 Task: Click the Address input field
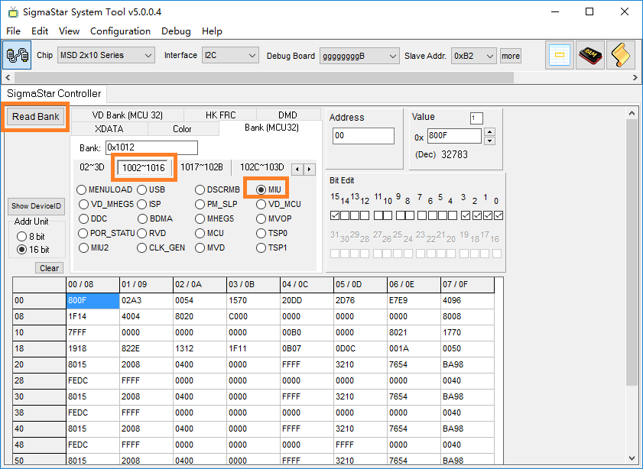point(363,136)
